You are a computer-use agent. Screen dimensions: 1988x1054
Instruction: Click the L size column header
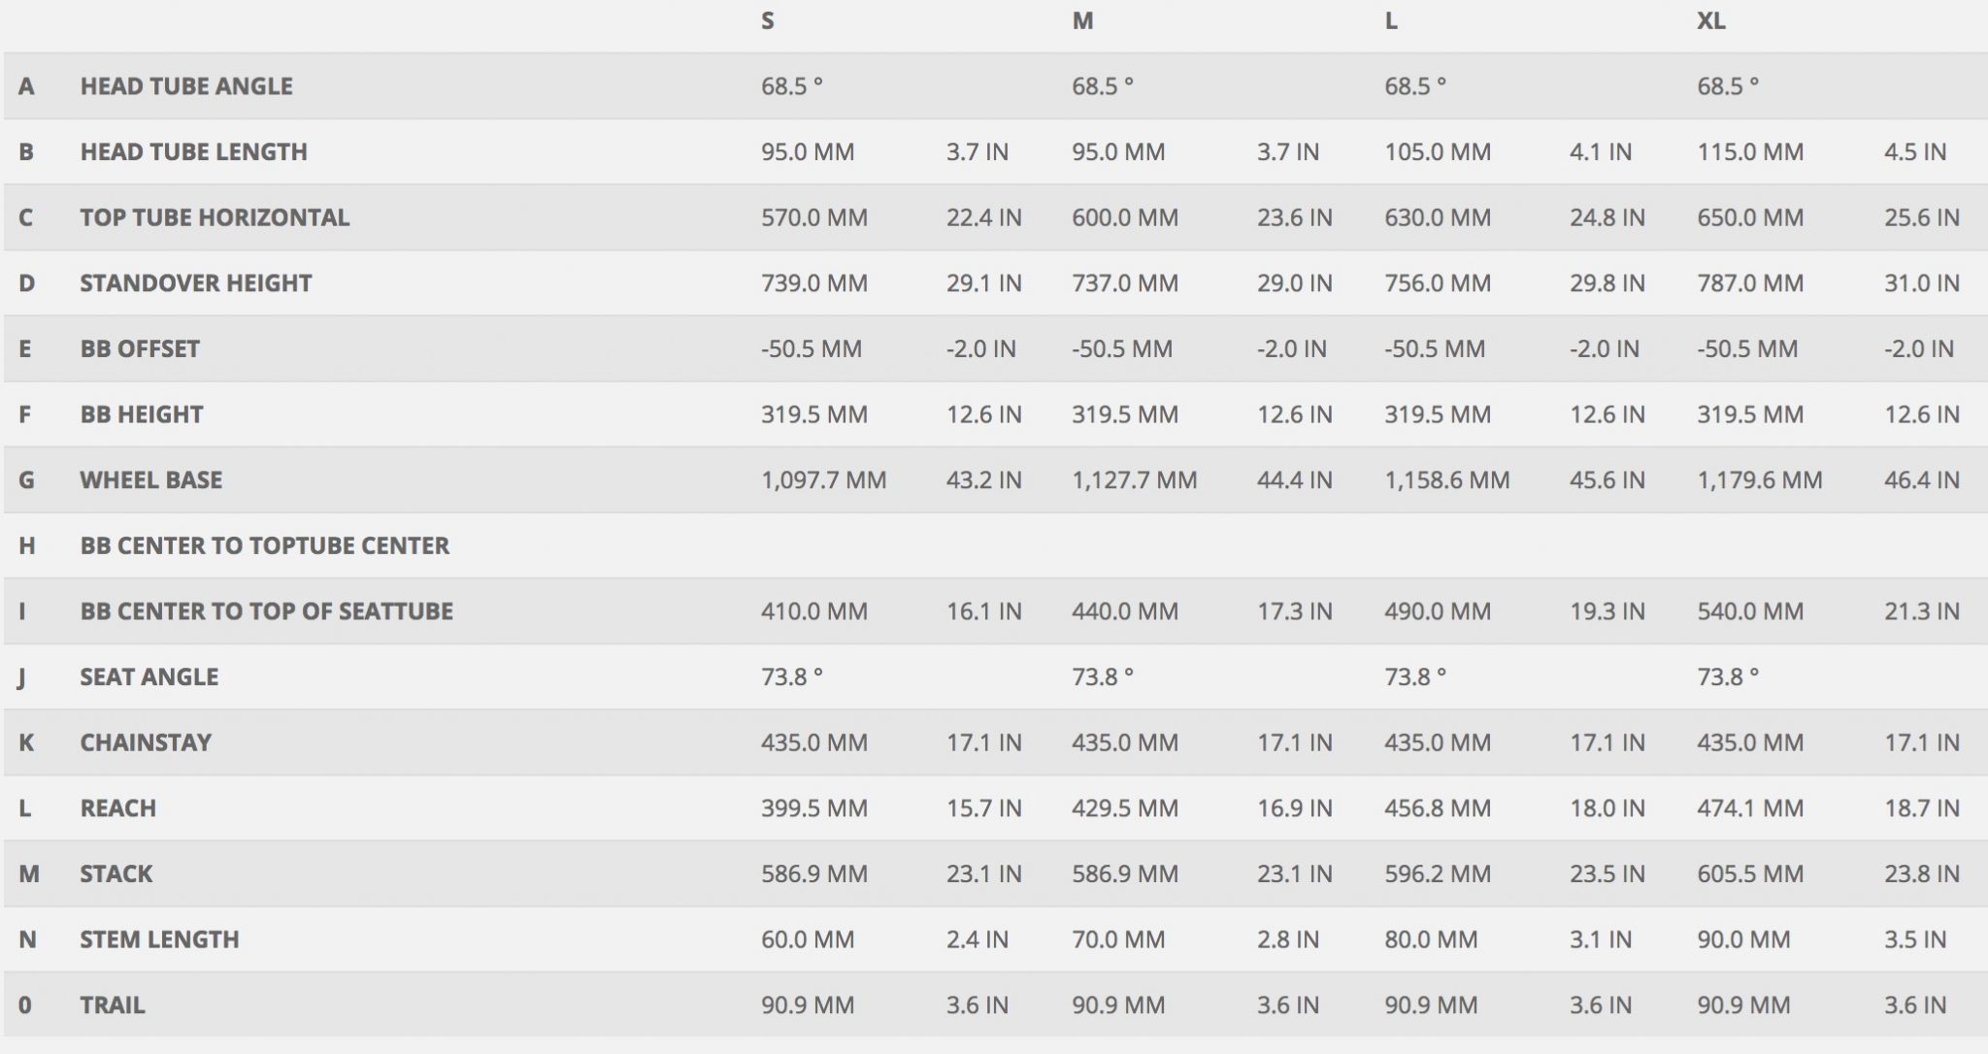pos(1391,21)
